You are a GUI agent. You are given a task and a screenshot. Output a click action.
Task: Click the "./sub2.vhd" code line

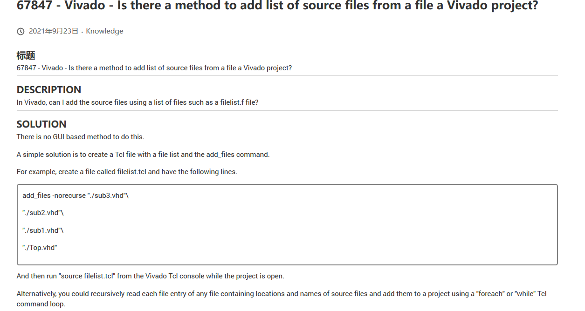pos(43,213)
